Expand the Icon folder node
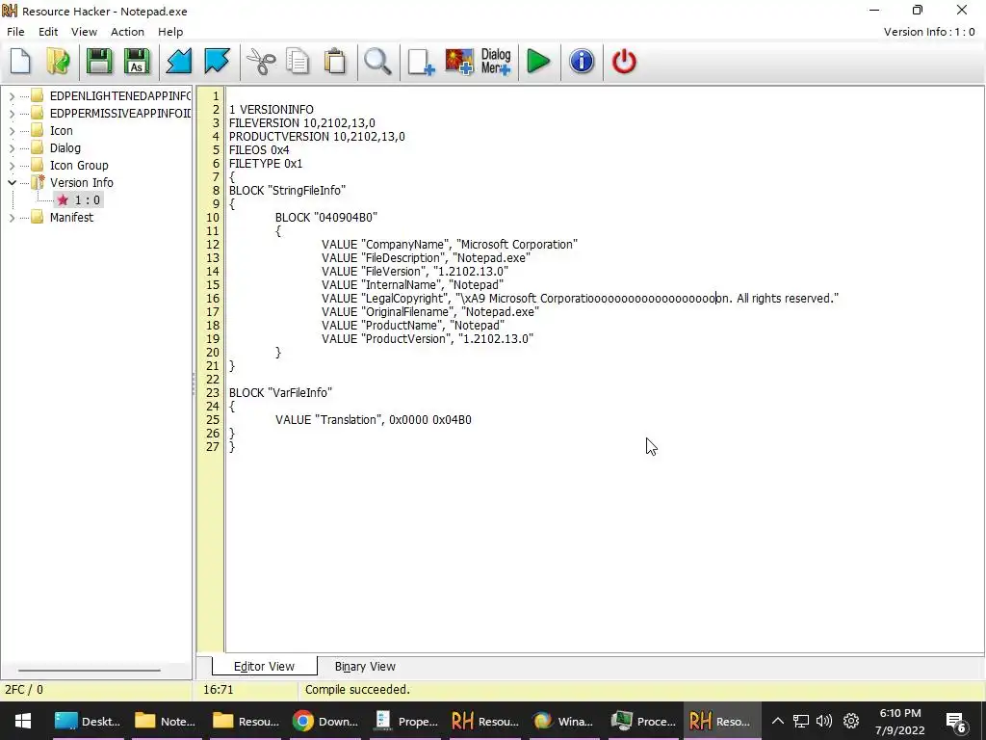 tap(12, 131)
